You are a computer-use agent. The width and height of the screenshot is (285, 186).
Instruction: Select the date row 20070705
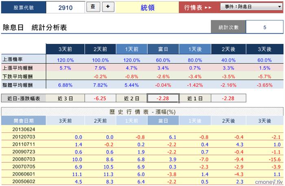coord(142,167)
